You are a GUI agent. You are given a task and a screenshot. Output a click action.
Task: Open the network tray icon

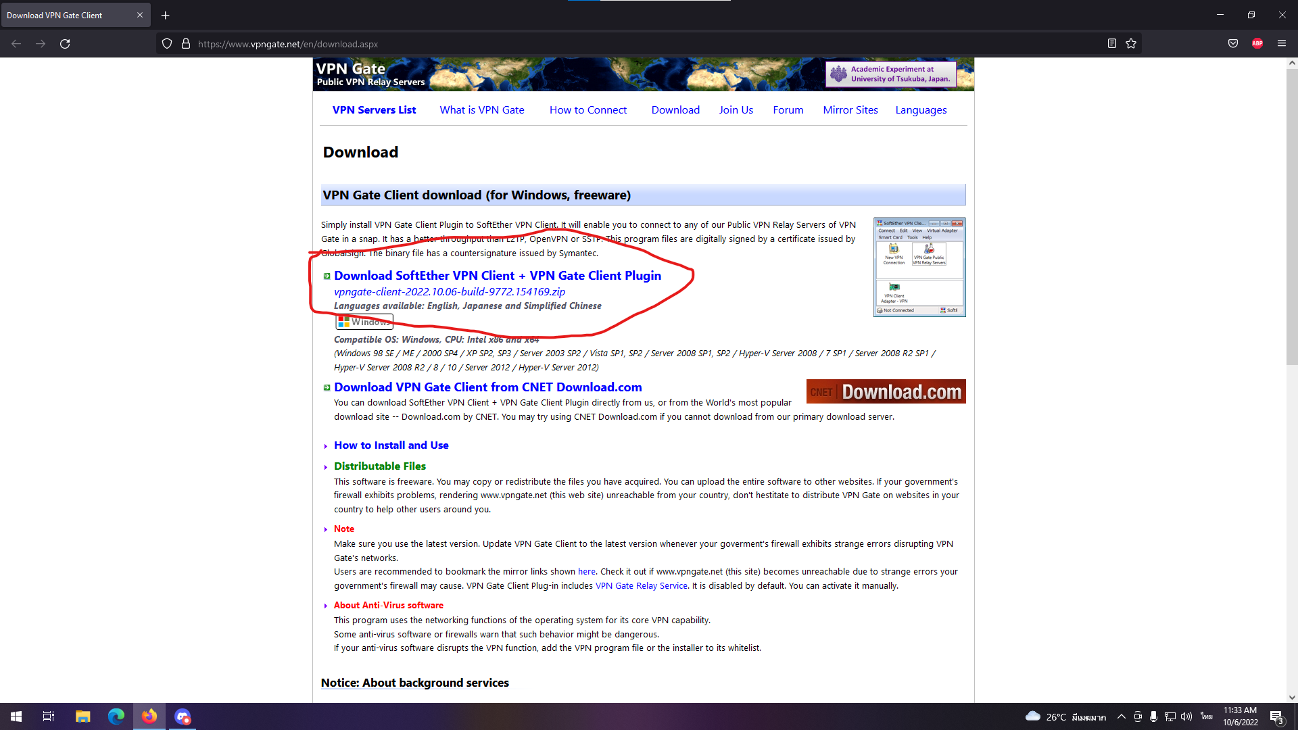click(1170, 716)
